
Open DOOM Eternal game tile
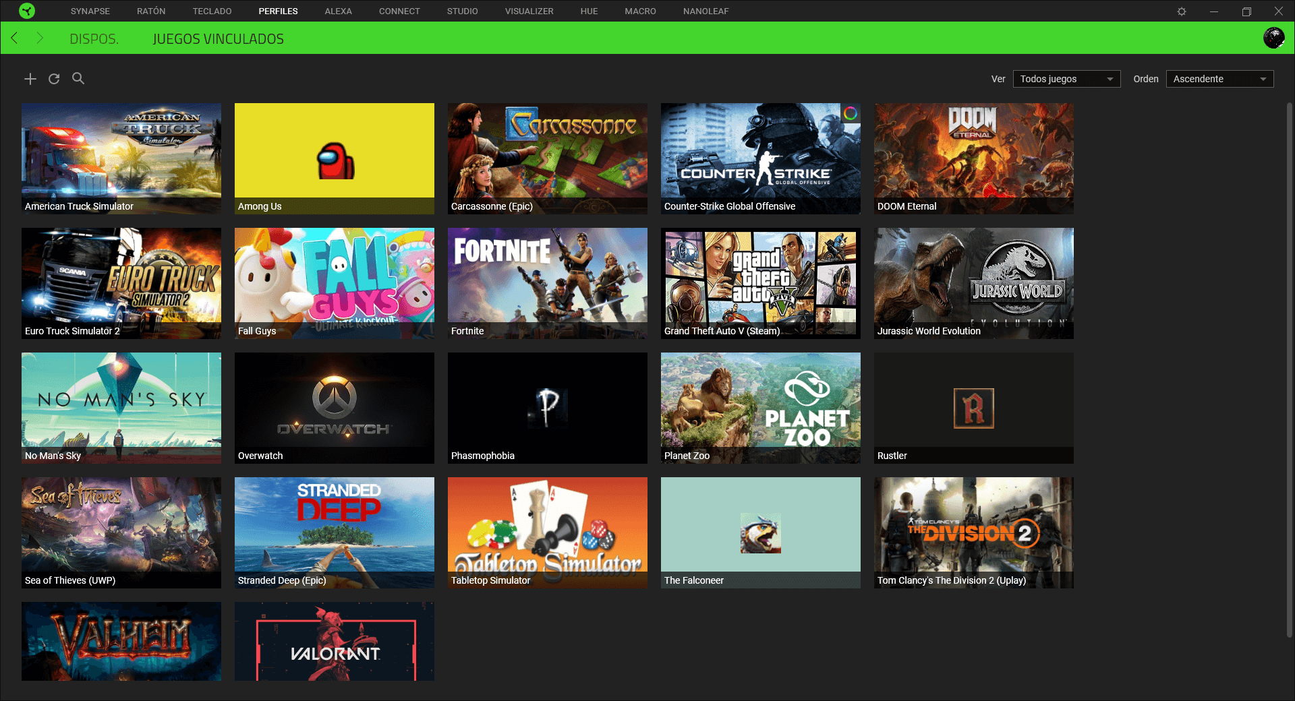pos(974,158)
